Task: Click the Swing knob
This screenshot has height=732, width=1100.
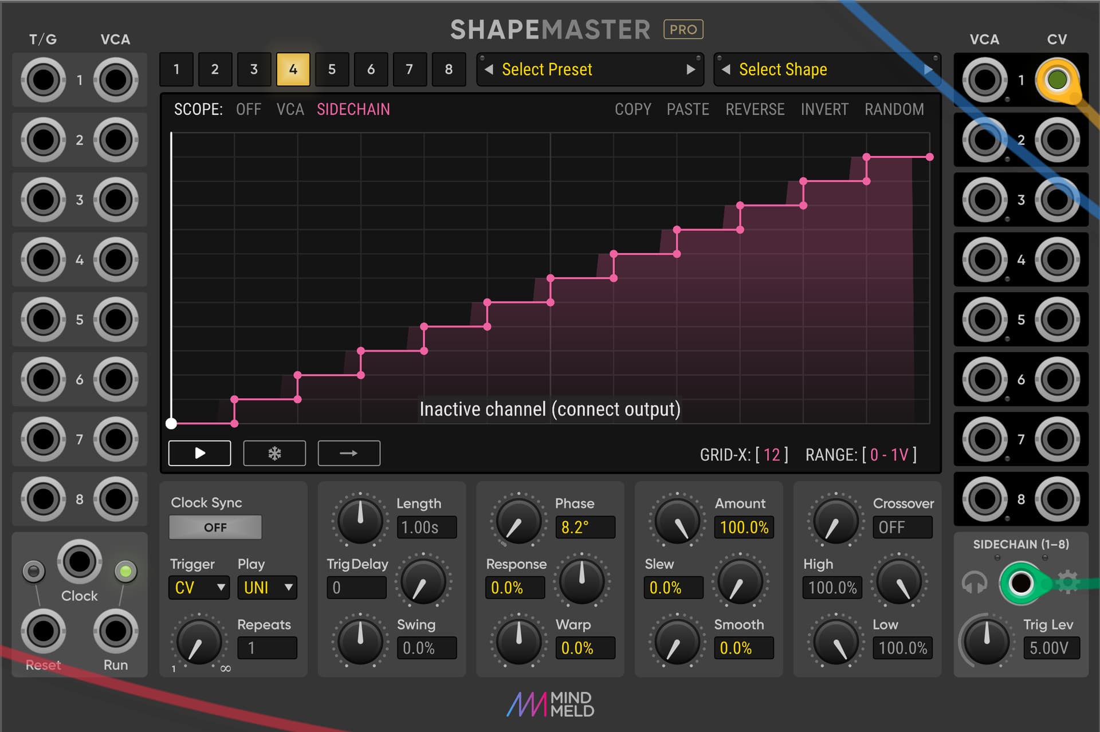Action: tap(360, 641)
